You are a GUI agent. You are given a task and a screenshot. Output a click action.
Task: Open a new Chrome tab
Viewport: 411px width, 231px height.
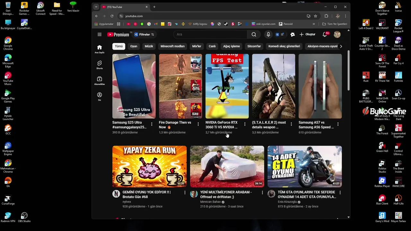(x=154, y=7)
